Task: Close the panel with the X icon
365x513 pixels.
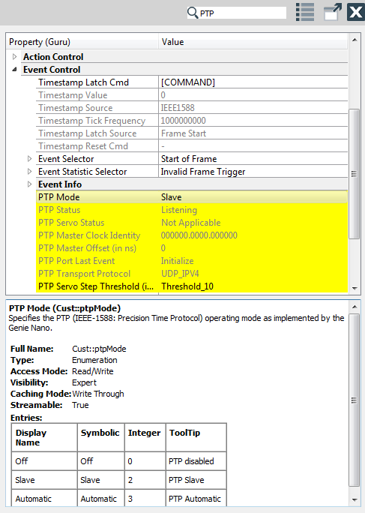Action: click(356, 12)
